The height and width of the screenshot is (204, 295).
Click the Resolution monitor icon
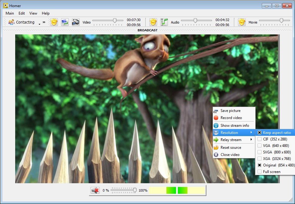click(216, 133)
